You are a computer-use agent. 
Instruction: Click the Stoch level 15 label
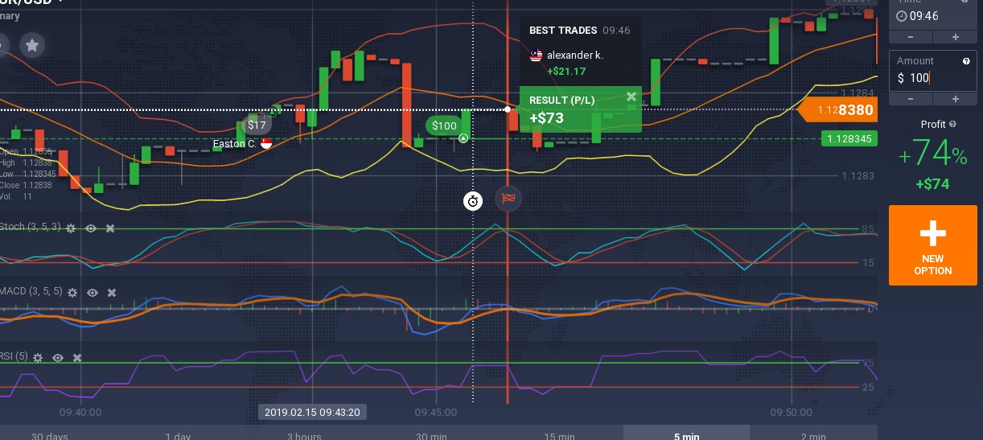pos(867,263)
